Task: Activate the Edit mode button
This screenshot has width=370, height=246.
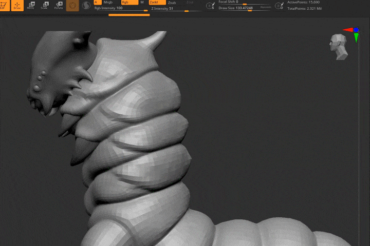Action: coord(5,6)
